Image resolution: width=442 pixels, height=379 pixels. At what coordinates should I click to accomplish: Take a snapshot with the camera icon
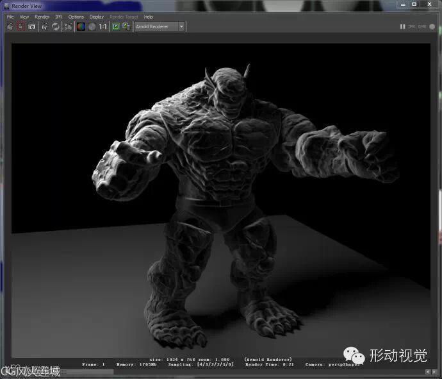tap(31, 27)
